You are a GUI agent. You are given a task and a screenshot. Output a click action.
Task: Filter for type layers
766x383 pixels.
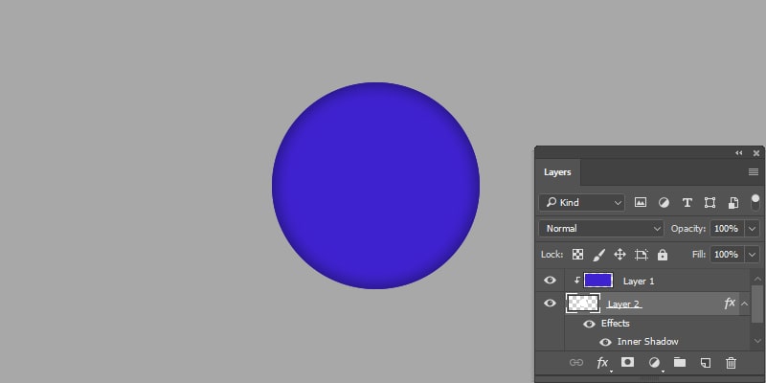click(687, 202)
